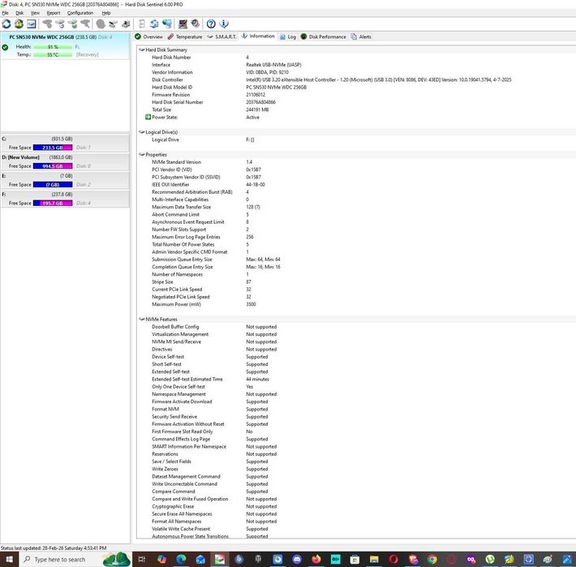The height and width of the screenshot is (567, 576).
Task: Click the Temp 55 °C bar
Action: point(53,54)
